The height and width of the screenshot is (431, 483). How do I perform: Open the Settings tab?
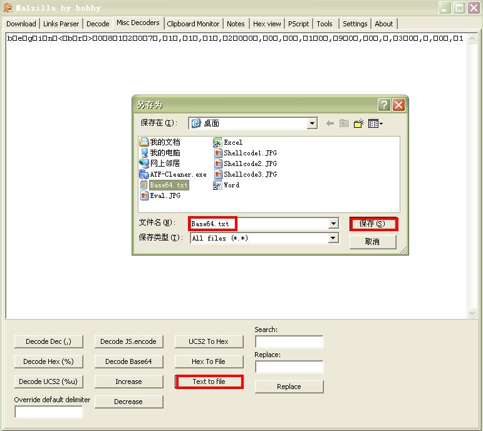click(x=355, y=24)
